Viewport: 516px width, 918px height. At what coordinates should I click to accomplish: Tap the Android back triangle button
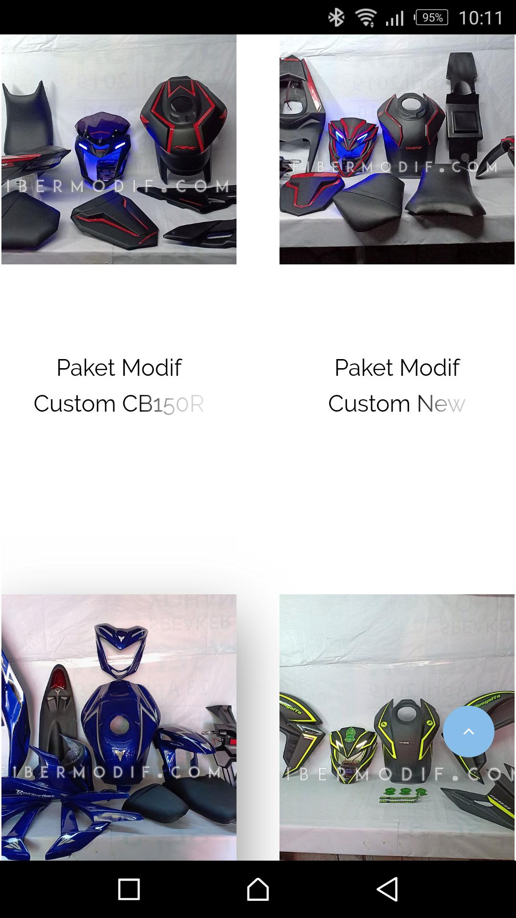387,889
